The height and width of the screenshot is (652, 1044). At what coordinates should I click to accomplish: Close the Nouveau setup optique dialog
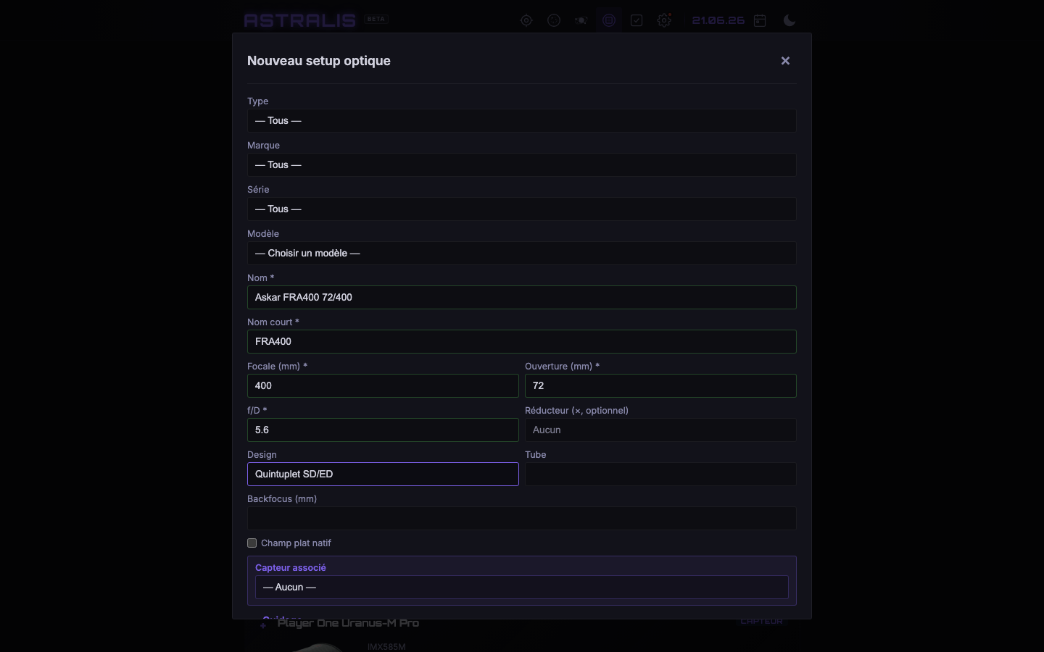(x=785, y=61)
